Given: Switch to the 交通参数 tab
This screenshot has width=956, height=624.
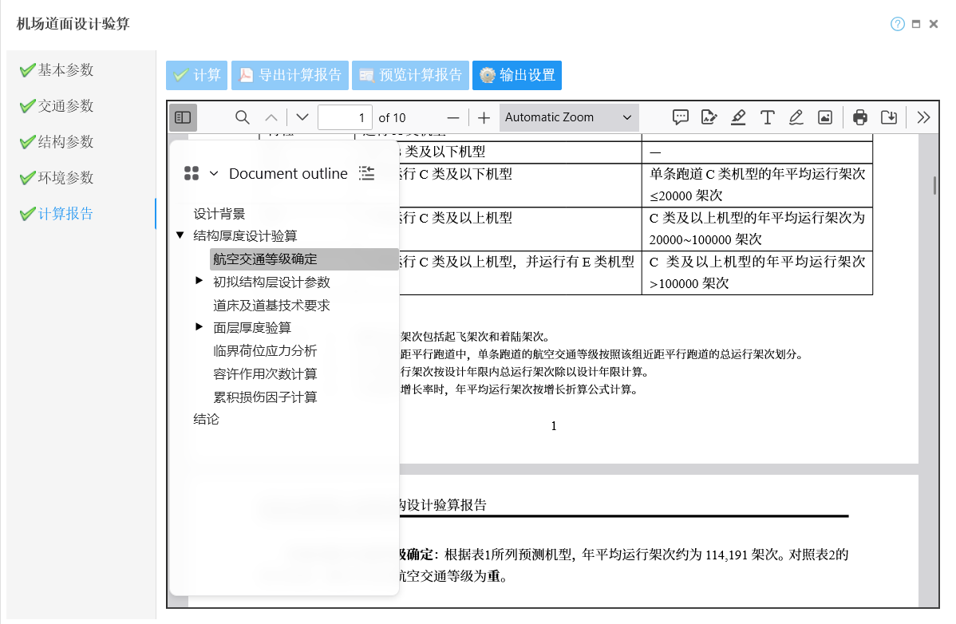Looking at the screenshot, I should click(65, 106).
